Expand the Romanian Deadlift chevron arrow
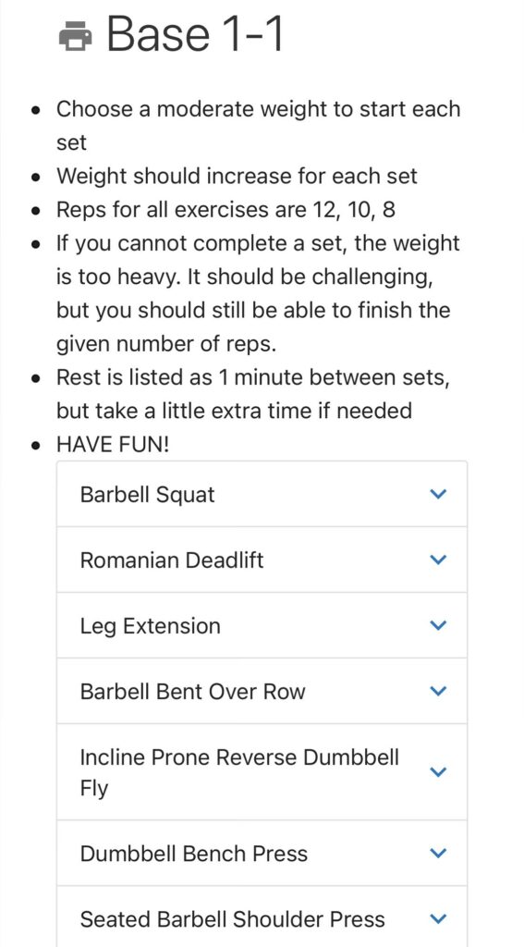 point(438,560)
